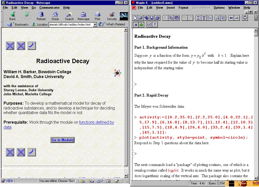Viewport: 259px width, 187px height.
Task: Toggle standard math notation x button
Action: [136, 25]
